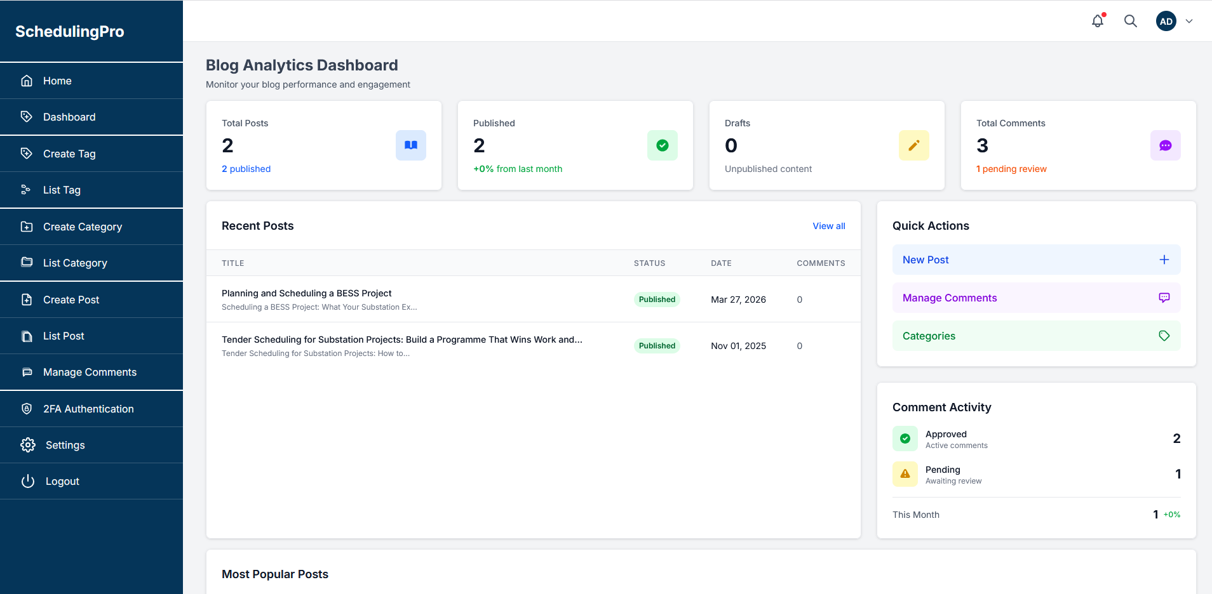Click the View all link

pyautogui.click(x=828, y=226)
